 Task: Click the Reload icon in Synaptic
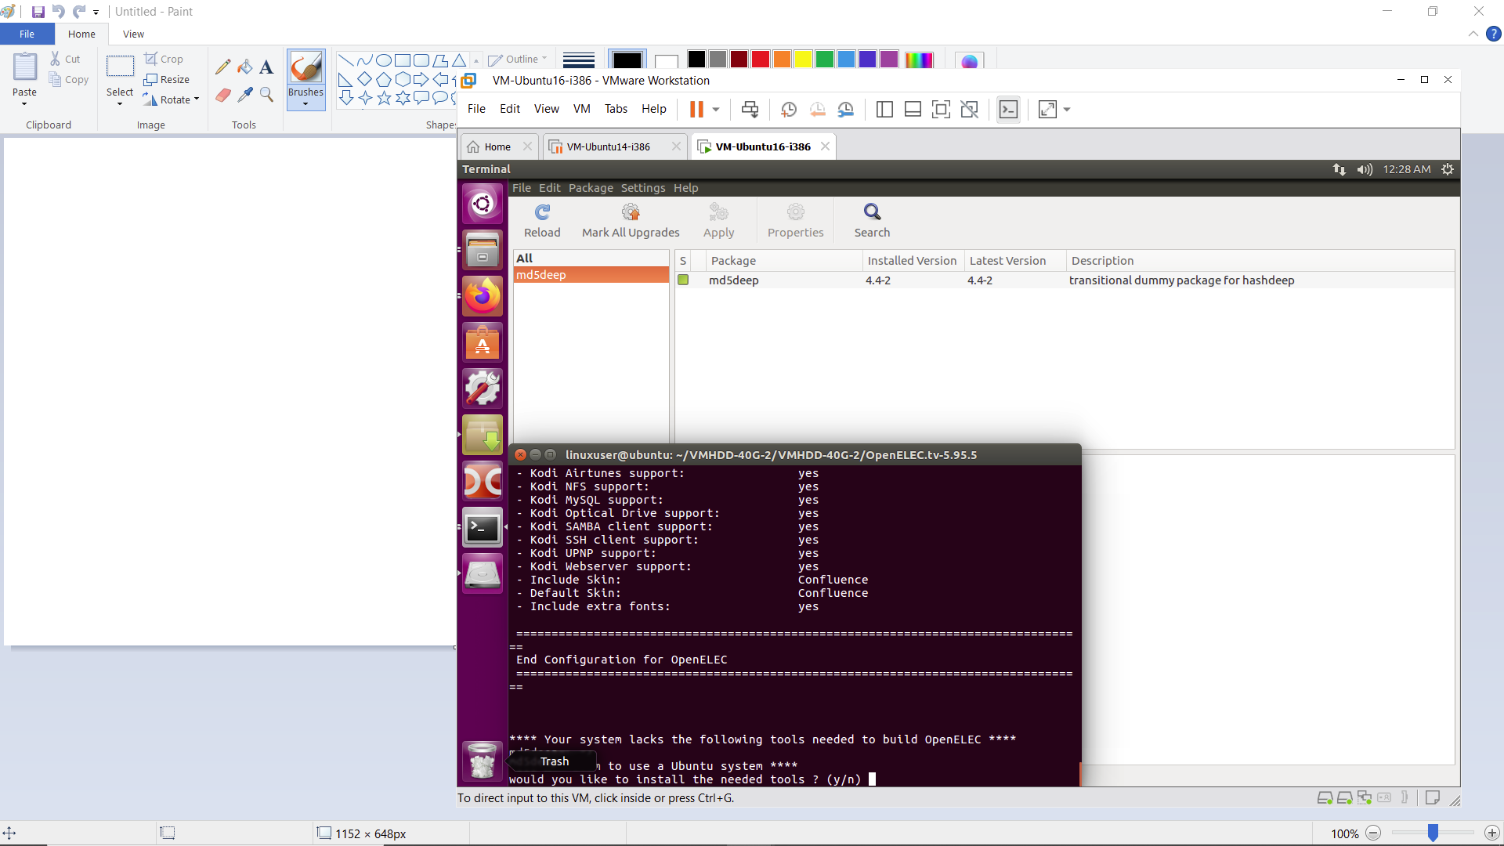coord(542,212)
